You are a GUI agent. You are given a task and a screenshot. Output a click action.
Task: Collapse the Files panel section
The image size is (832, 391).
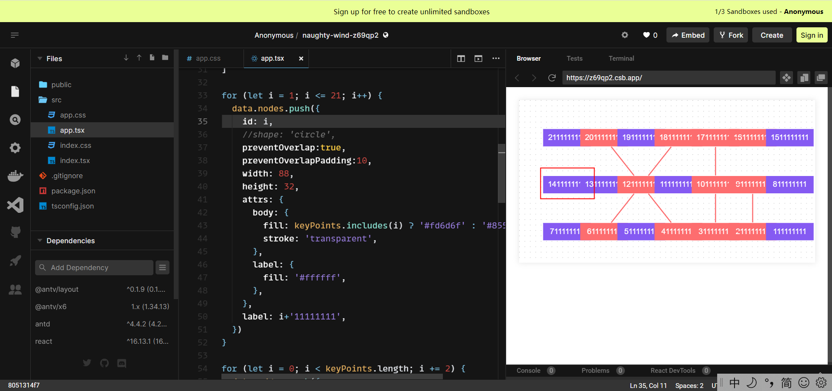point(40,59)
